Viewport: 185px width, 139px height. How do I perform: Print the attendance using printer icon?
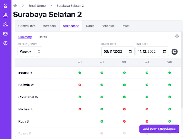177,36
